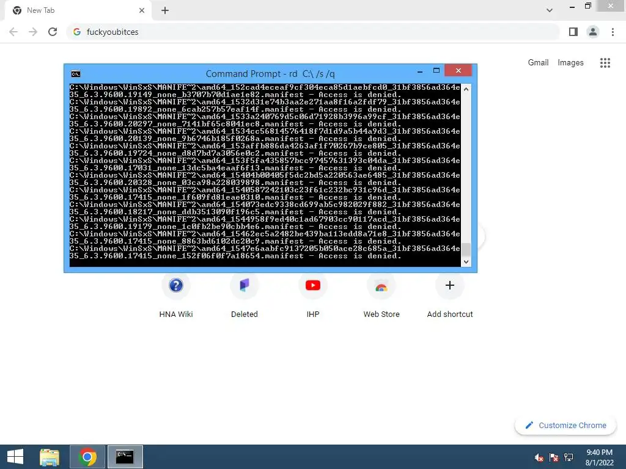
Task: Focus the address bar showing fuckyoubitces
Action: [x=314, y=32]
